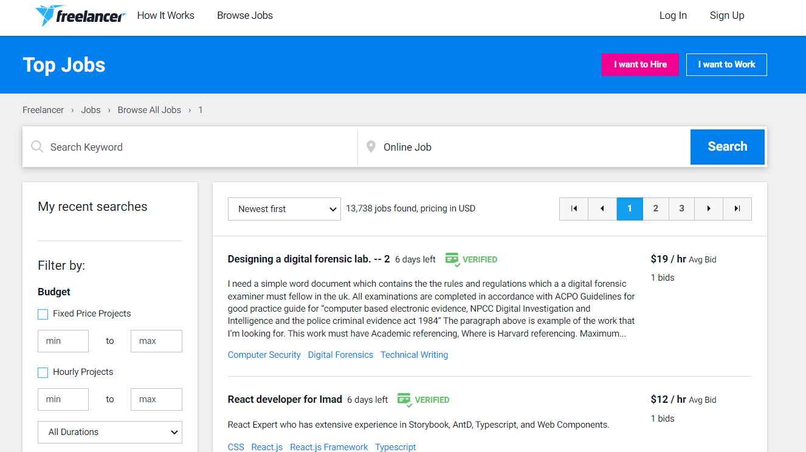The height and width of the screenshot is (452, 806).
Task: Click the blue Search button
Action: pyautogui.click(x=728, y=146)
